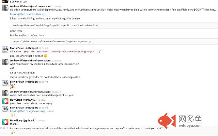
Task: Click the party popper emoji message
Action: (13, 86)
